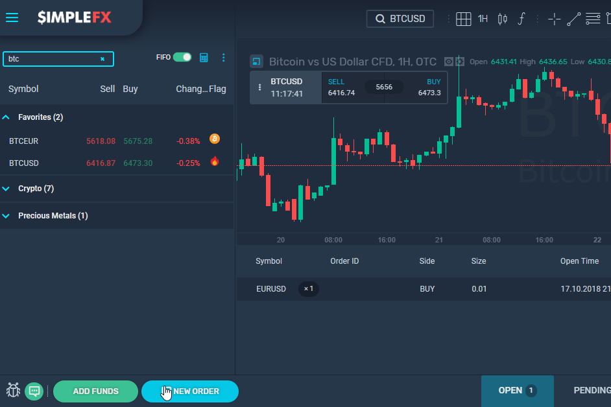Open the indicators function icon
This screenshot has height=407, width=611.
(521, 19)
